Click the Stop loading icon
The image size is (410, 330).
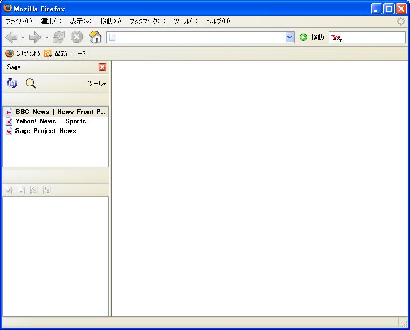tap(77, 37)
